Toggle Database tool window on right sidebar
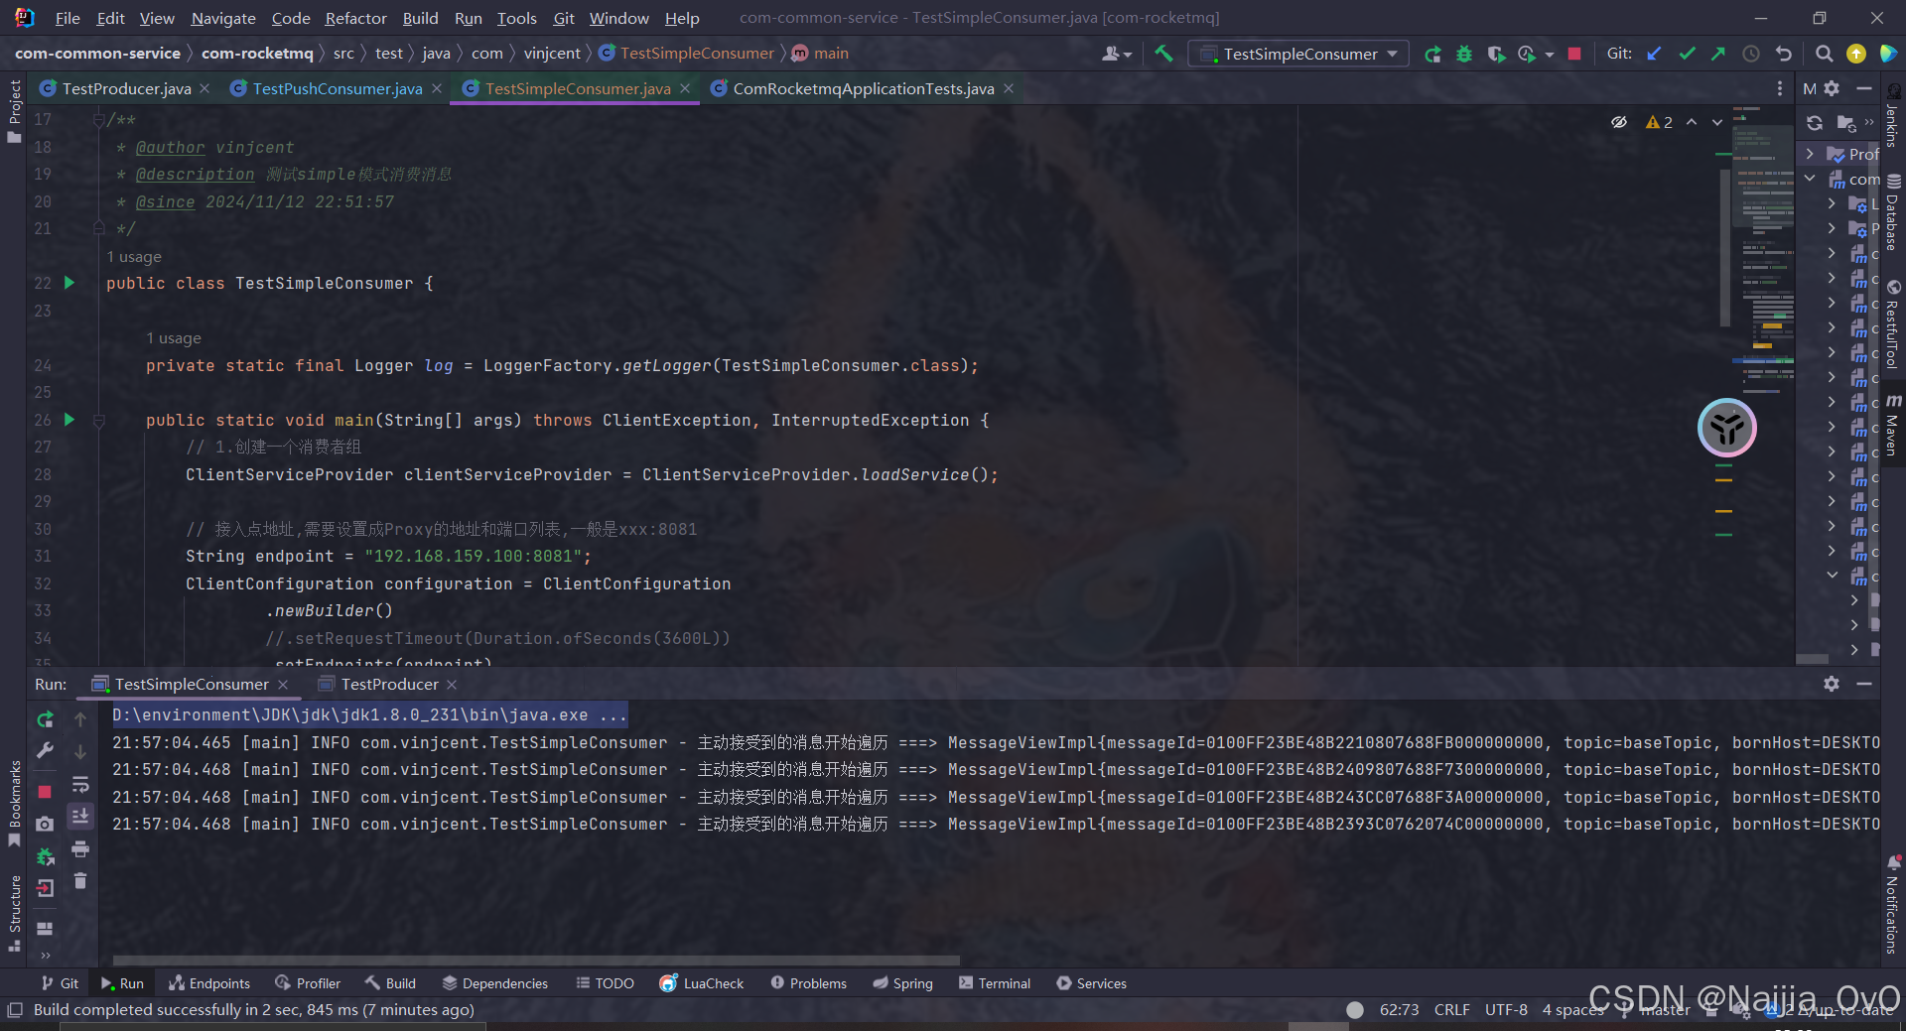 coord(1893,212)
